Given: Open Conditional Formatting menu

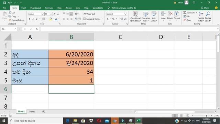Looking at the screenshot, I should [135, 17].
